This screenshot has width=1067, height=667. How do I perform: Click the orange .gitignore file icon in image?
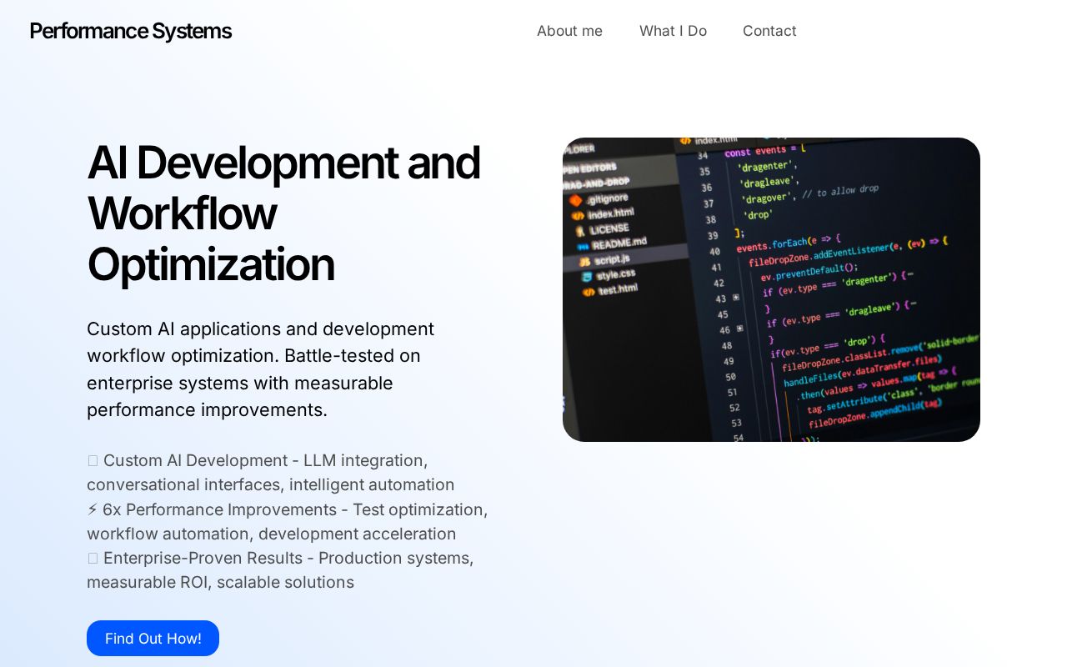click(575, 201)
